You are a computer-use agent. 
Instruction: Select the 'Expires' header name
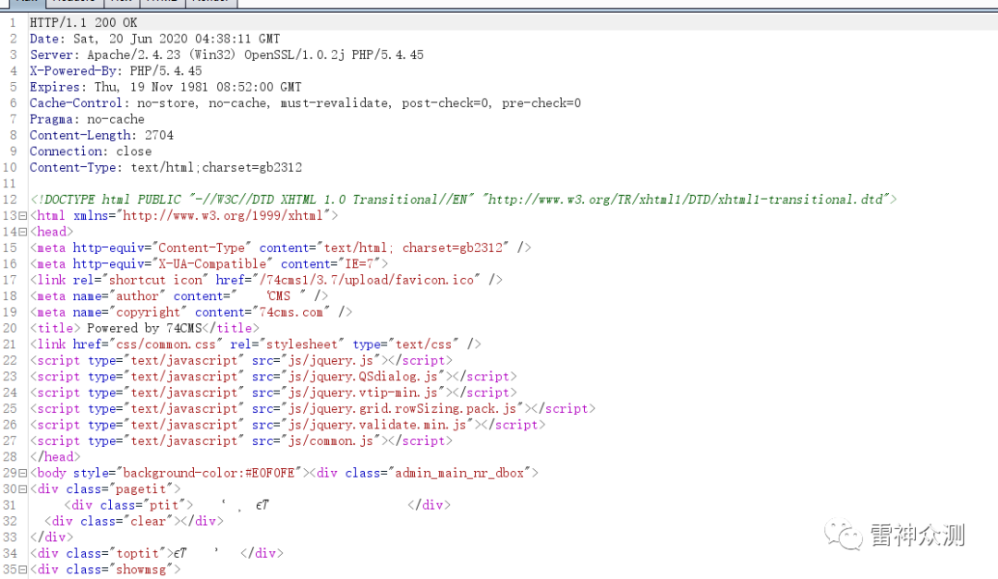point(55,87)
